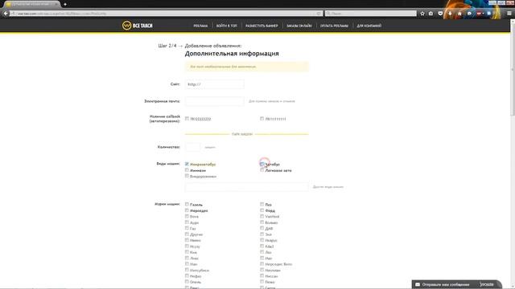Screen dimensions: 515x289
Task: Click the envelope icon in chat widget
Action: pyautogui.click(x=418, y=284)
